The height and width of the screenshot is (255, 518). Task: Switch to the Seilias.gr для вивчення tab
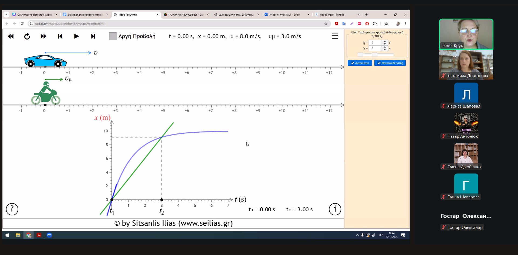(85, 15)
